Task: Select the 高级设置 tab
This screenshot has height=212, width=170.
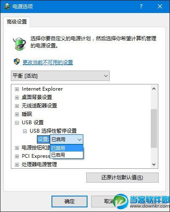Action: click(x=17, y=22)
